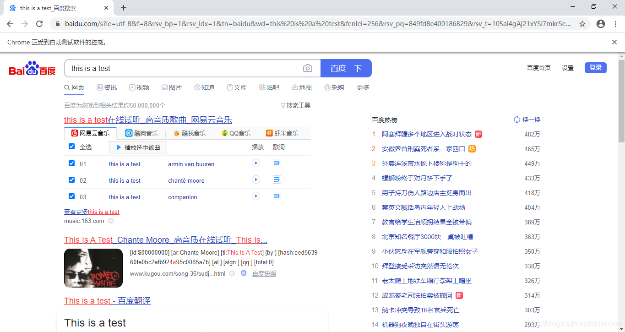Uncheck the checkbox for song 01

click(x=71, y=163)
